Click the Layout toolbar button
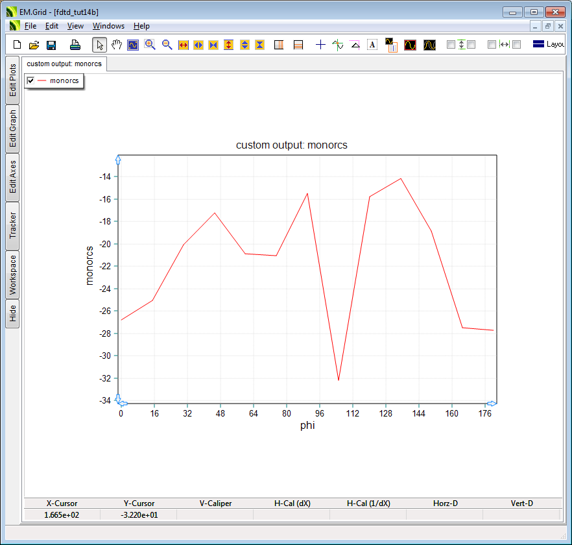 click(548, 45)
